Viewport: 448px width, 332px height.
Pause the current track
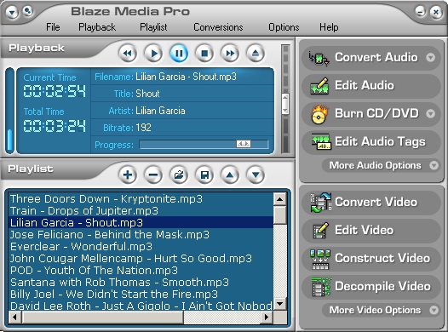pyautogui.click(x=179, y=54)
